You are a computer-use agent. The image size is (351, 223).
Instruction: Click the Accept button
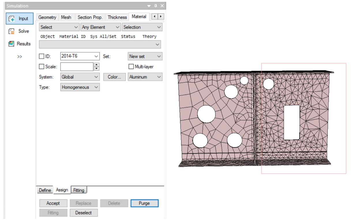pyautogui.click(x=53, y=203)
